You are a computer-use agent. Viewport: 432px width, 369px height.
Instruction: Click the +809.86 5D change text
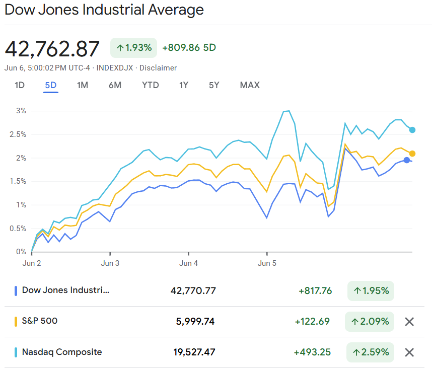coord(189,48)
